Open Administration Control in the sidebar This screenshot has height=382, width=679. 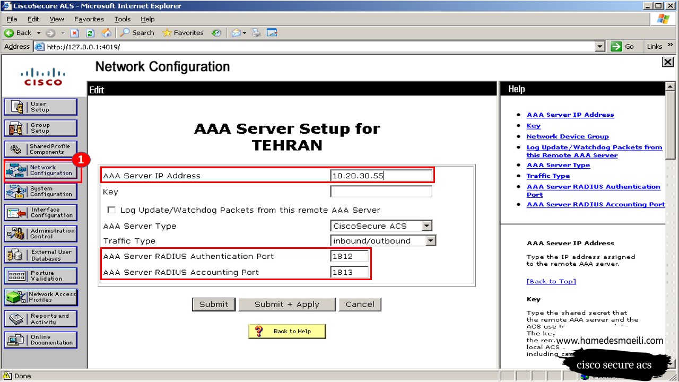40,234
